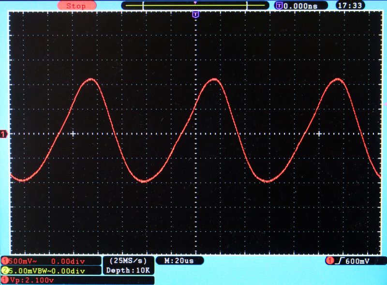Click the T icon beside 0.000ns
Screen dimensions: 387x285
coord(279,6)
